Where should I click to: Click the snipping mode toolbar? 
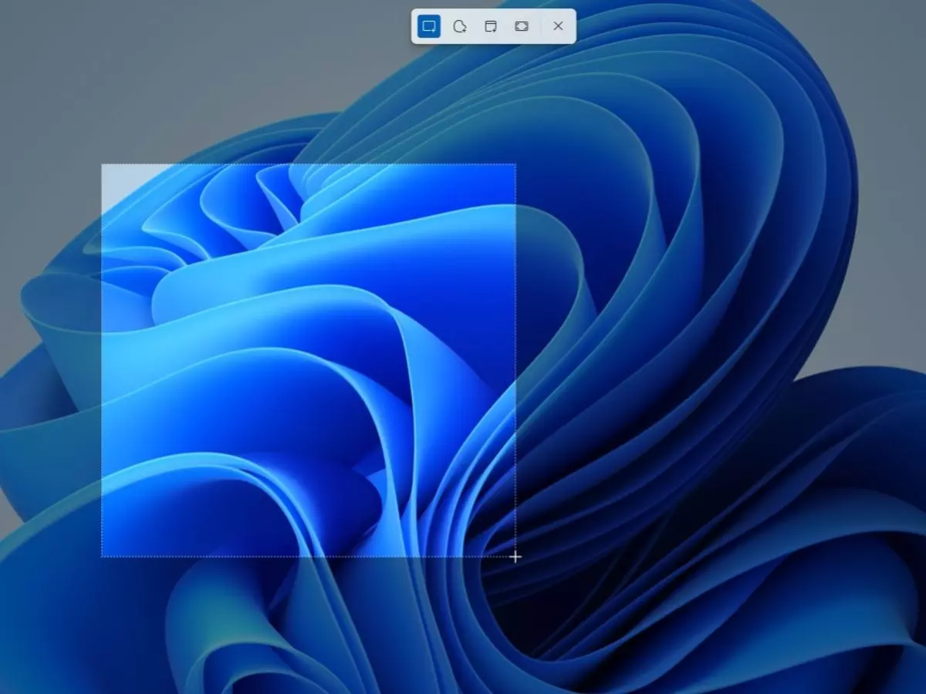pyautogui.click(x=494, y=25)
